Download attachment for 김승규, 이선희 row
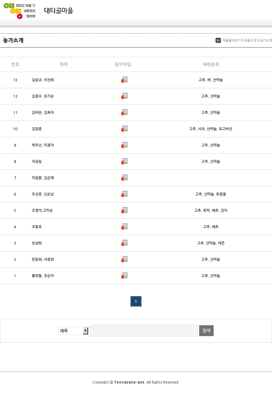This screenshot has height=402, width=272. (124, 80)
